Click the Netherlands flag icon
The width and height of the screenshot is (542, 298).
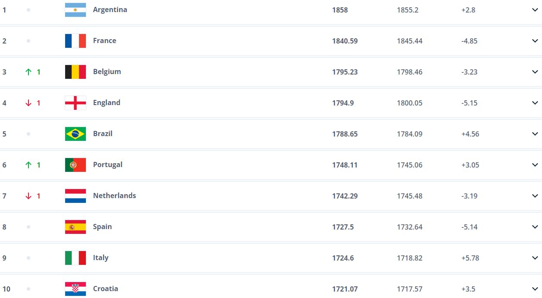[x=76, y=196]
